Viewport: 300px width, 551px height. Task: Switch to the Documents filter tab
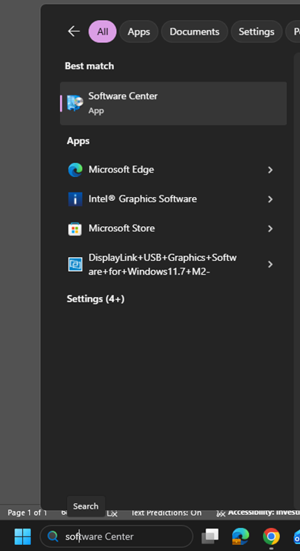coord(195,32)
